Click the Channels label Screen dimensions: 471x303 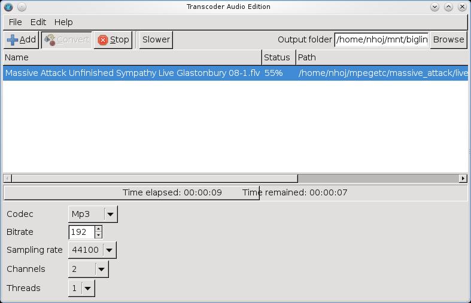coord(26,269)
